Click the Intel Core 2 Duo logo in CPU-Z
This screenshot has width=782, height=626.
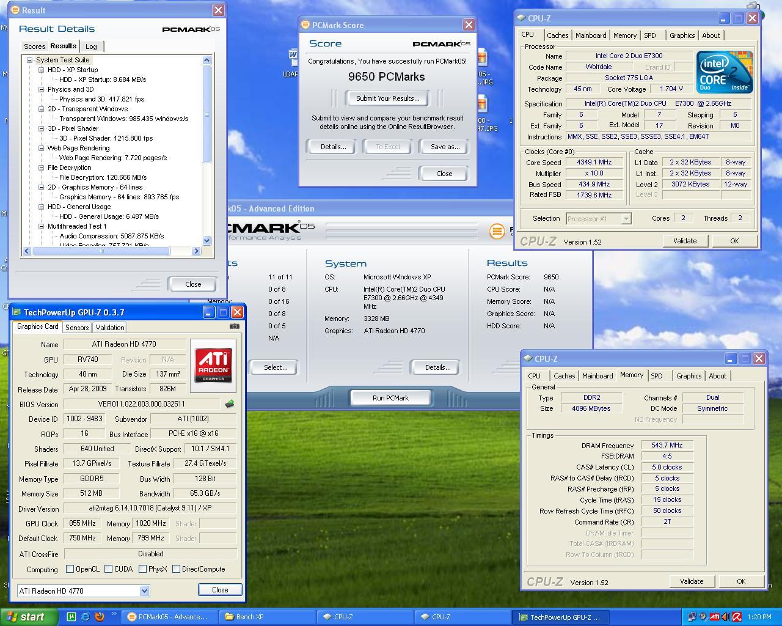[725, 72]
